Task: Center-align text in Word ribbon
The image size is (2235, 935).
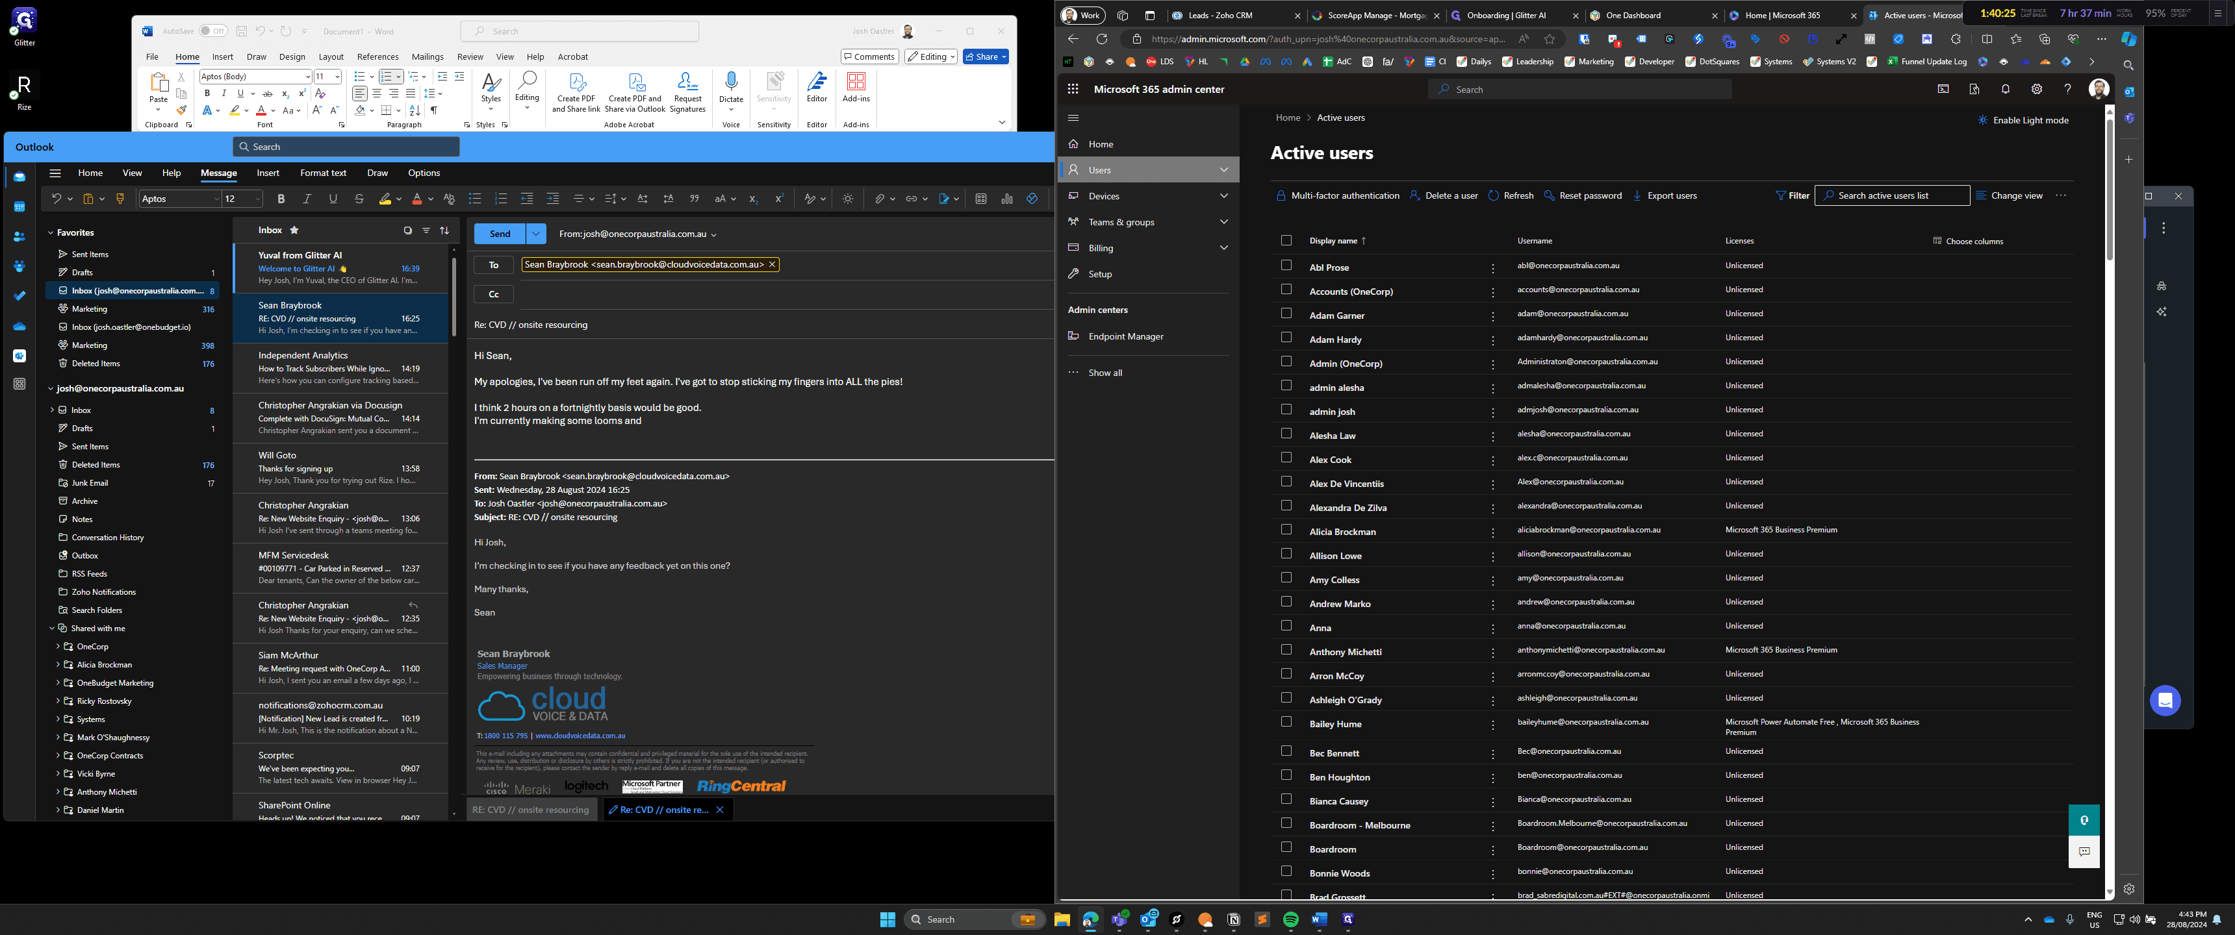Action: pyautogui.click(x=377, y=93)
